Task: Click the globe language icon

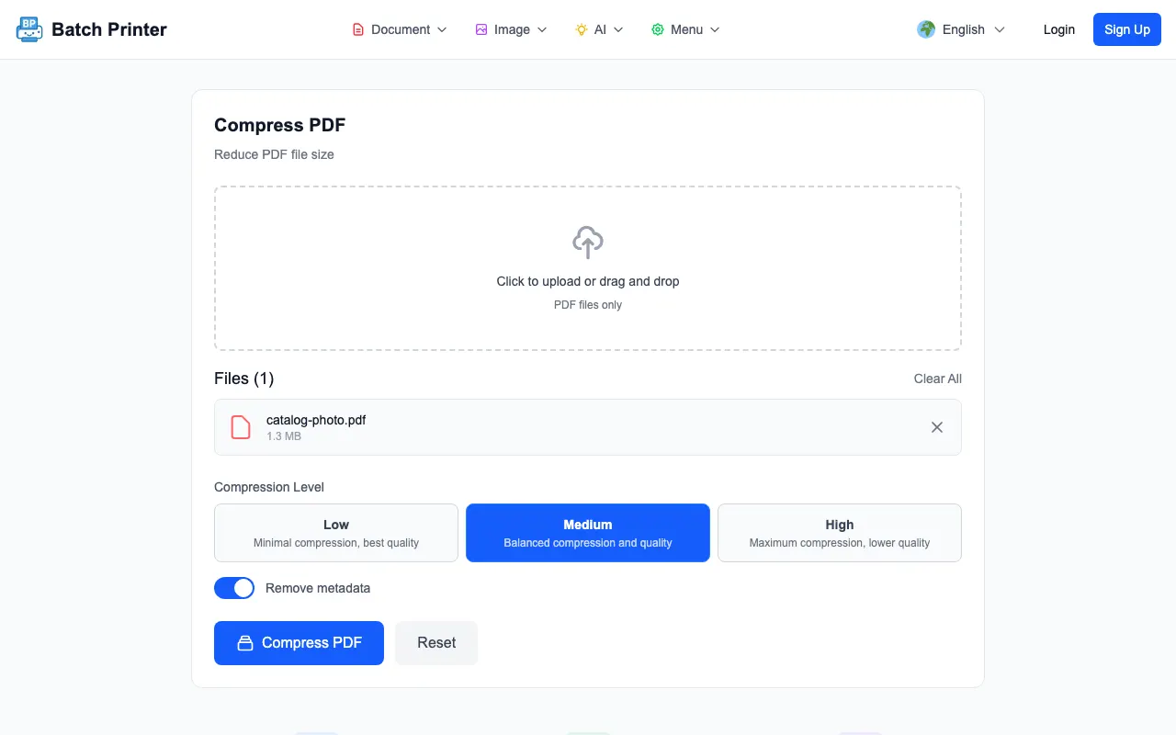Action: (x=926, y=29)
